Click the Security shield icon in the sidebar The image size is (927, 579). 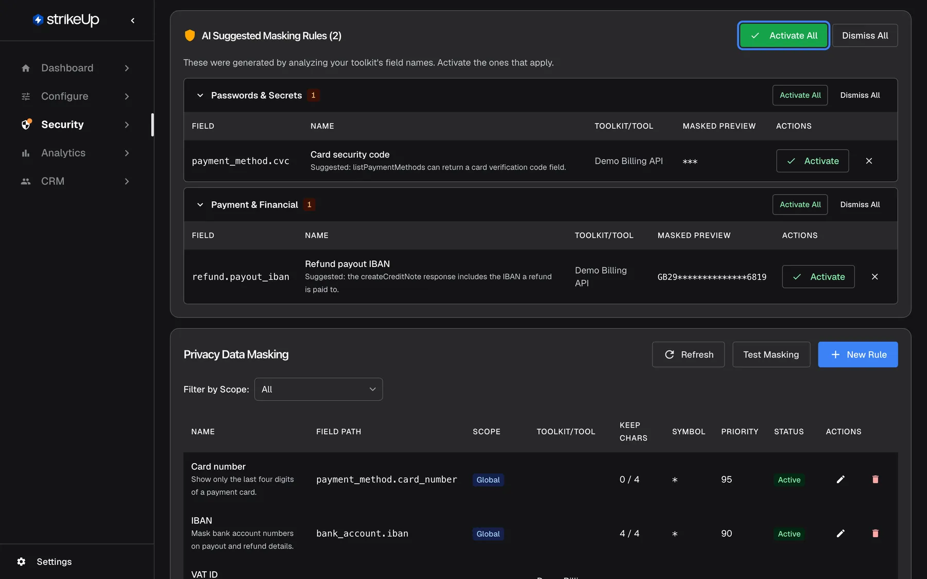[x=26, y=124]
